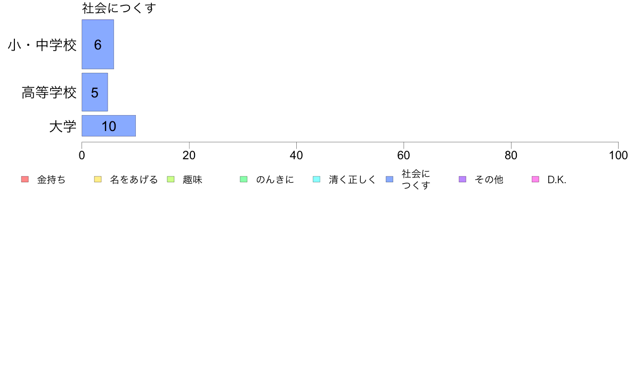Select the 高等学校 bar showing 5
Viewport: 633px width, 392px height.
click(x=95, y=92)
